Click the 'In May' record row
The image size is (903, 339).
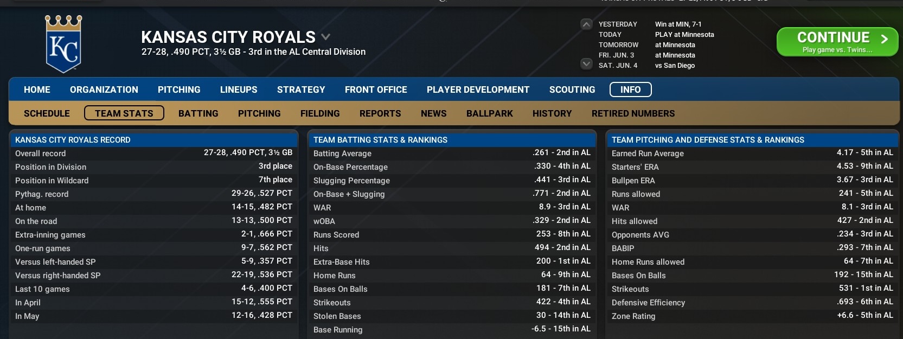click(x=154, y=316)
